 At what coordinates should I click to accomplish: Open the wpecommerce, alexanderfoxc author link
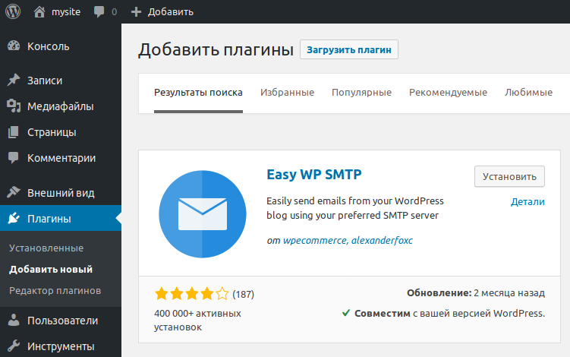pyautogui.click(x=348, y=240)
